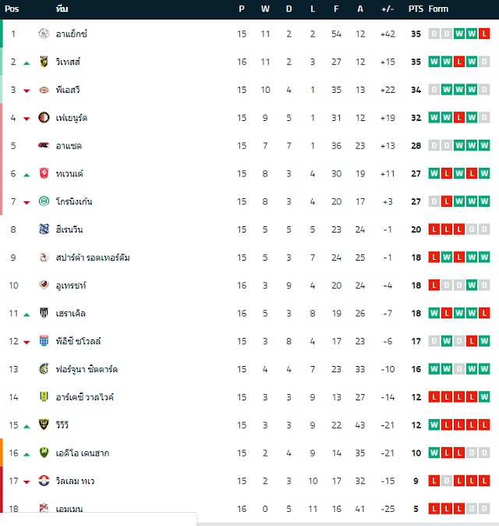Click the ADO Den Haag crest in row 16
Viewport: 499px width, 526px height.
click(44, 453)
